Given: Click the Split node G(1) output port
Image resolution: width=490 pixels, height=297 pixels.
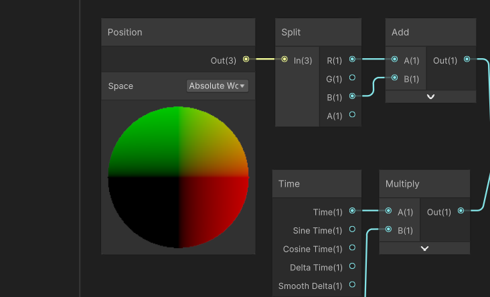Looking at the screenshot, I should [352, 78].
